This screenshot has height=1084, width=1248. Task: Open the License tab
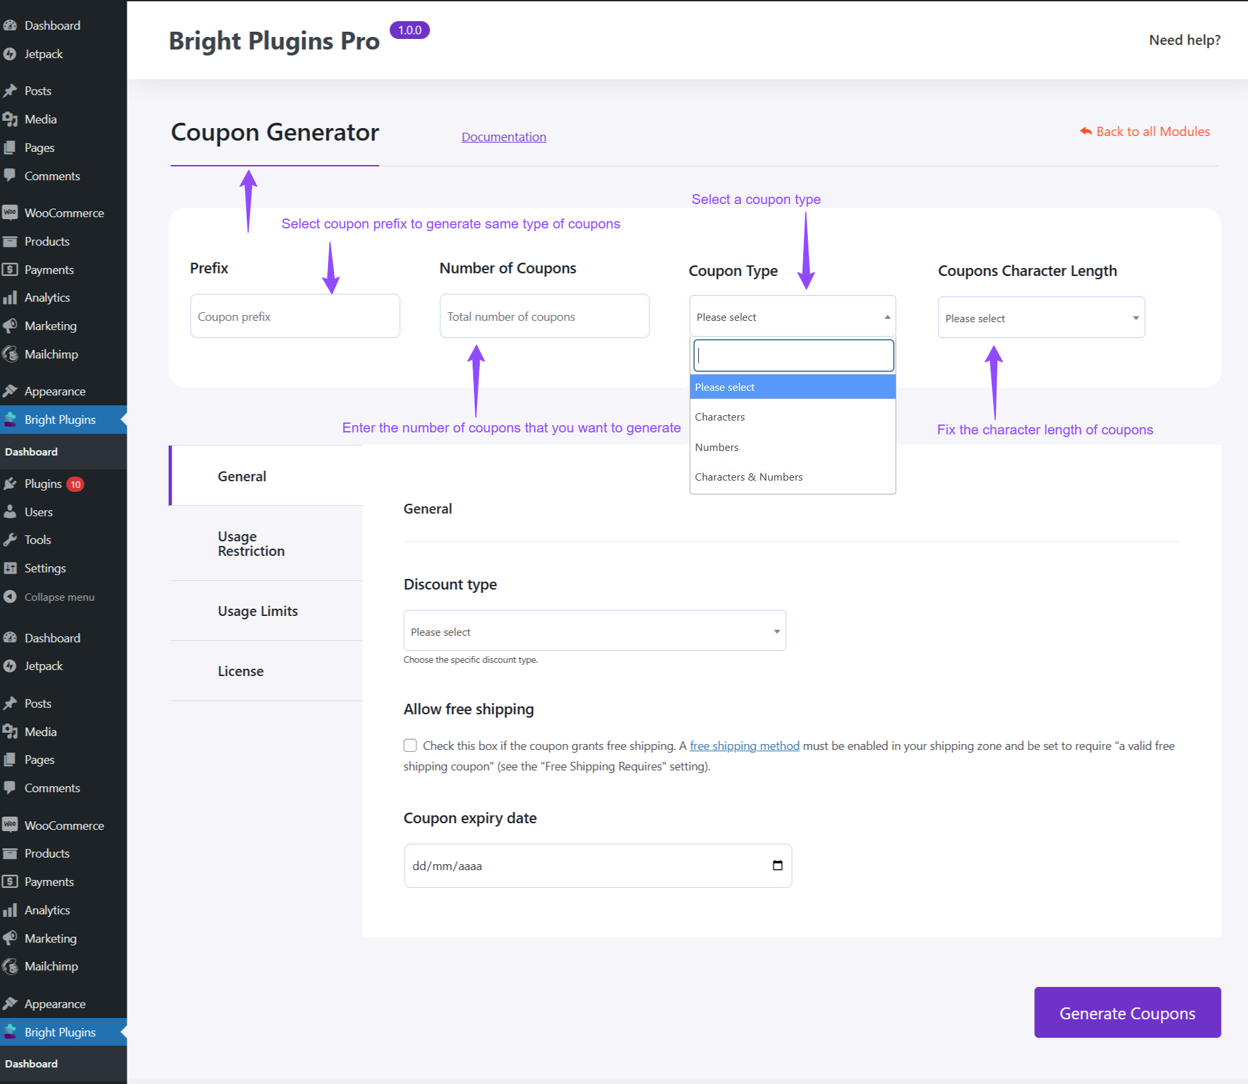click(241, 671)
